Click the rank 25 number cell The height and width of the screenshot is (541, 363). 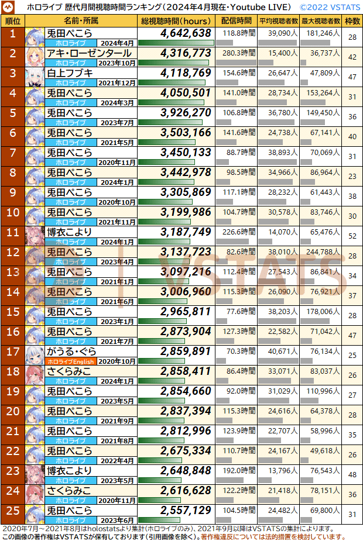(13, 515)
